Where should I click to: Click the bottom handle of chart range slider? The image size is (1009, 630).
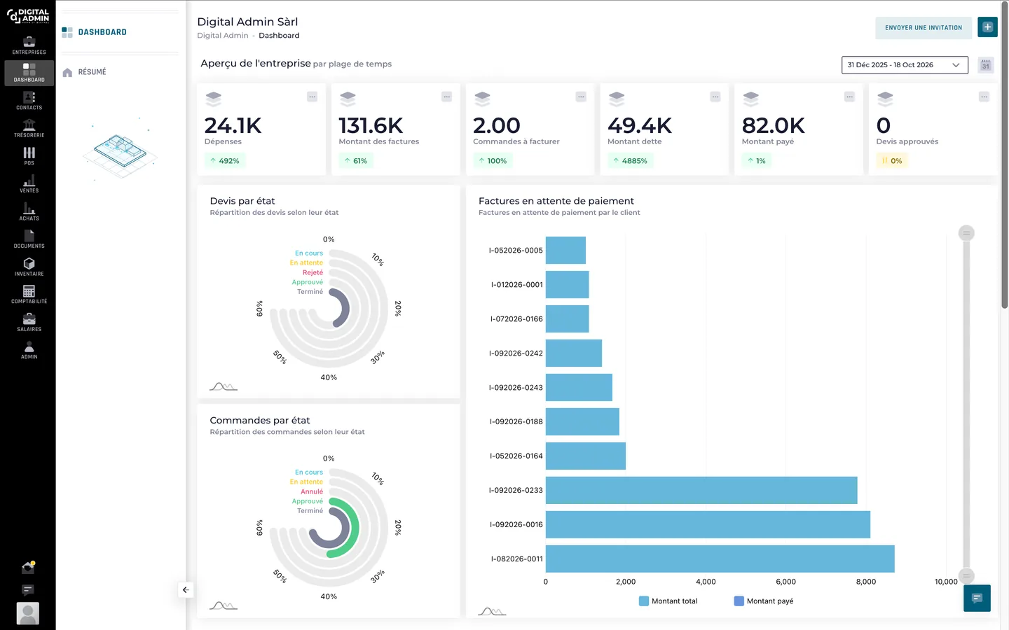coord(966,576)
